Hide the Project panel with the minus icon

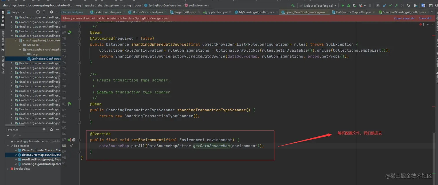click(58, 12)
